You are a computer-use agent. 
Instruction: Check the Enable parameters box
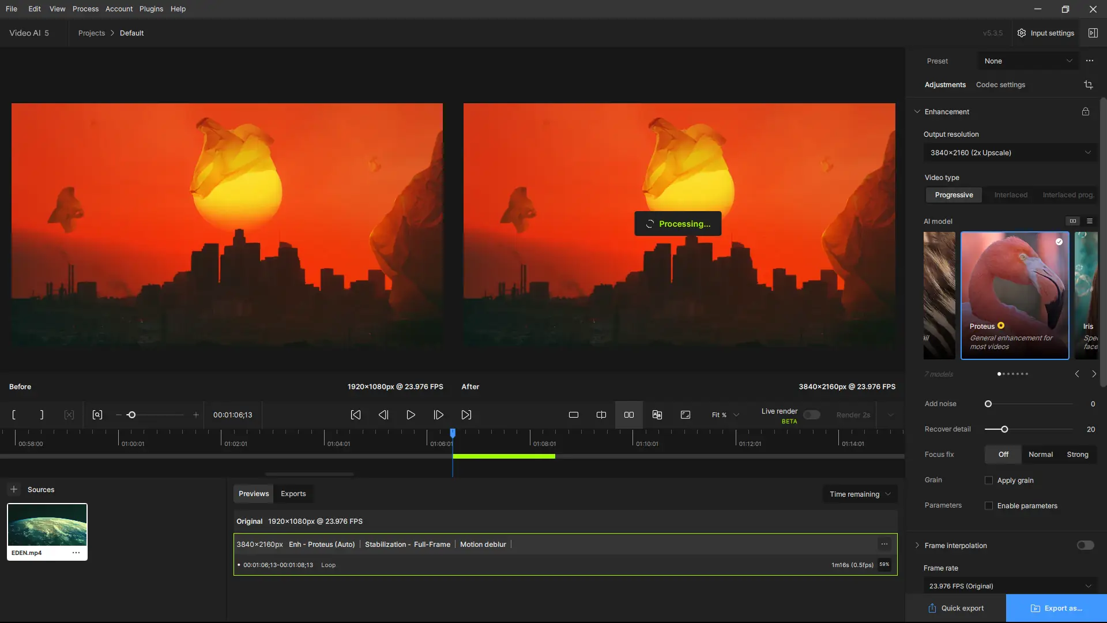click(x=989, y=506)
